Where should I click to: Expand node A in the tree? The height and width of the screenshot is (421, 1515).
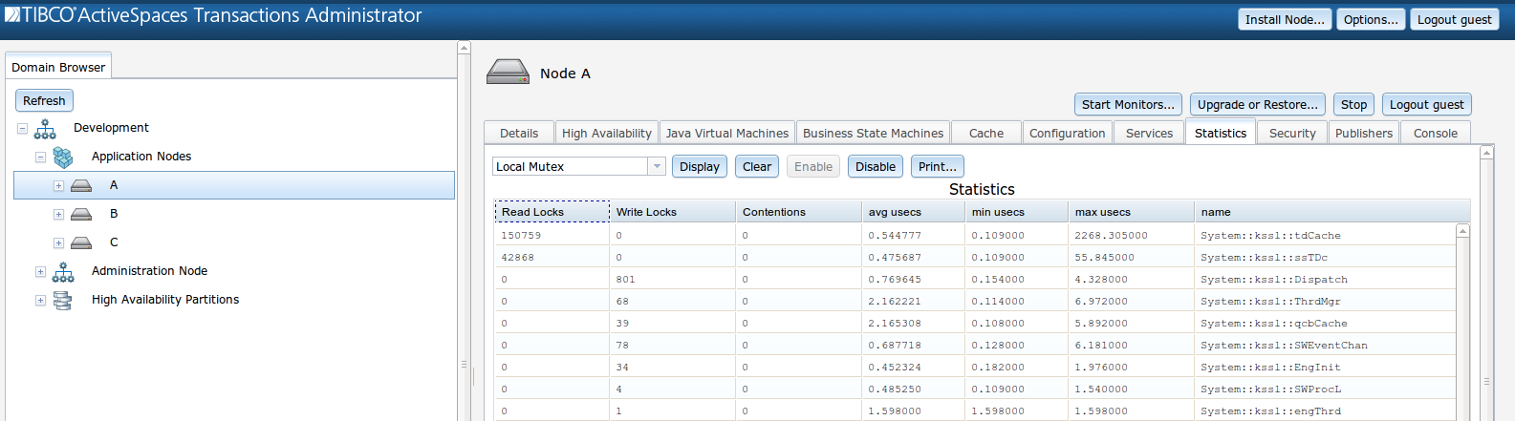pos(58,185)
